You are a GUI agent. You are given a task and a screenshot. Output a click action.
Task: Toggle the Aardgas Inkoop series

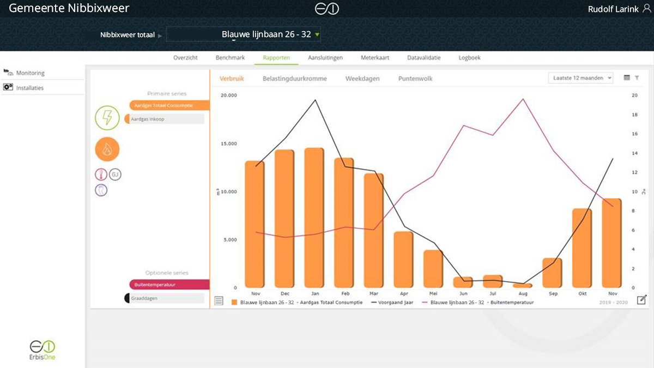165,119
